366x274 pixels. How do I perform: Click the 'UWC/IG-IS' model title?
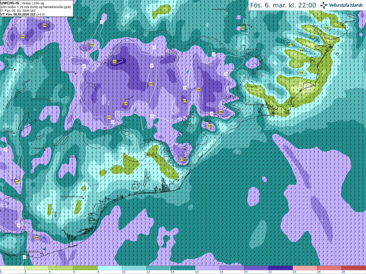10,3
